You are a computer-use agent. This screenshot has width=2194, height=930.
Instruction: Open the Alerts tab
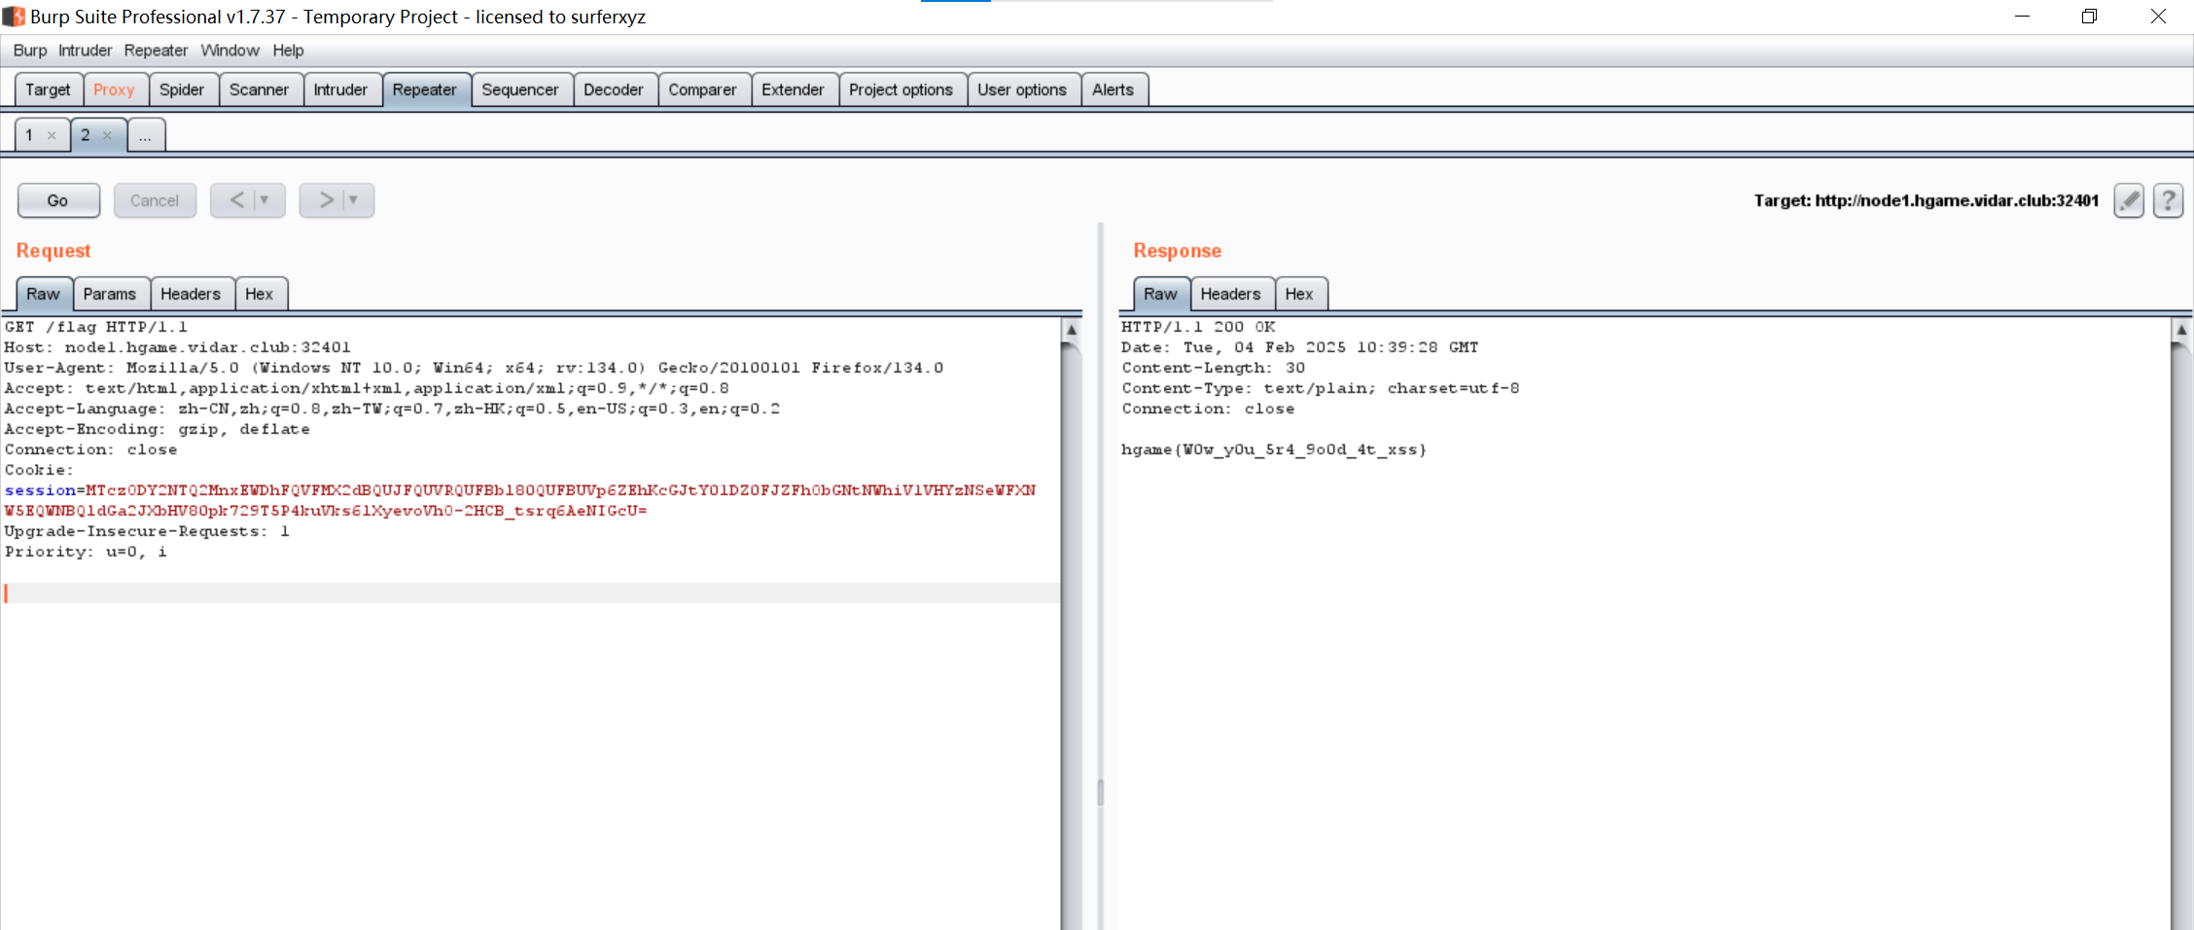click(x=1113, y=89)
